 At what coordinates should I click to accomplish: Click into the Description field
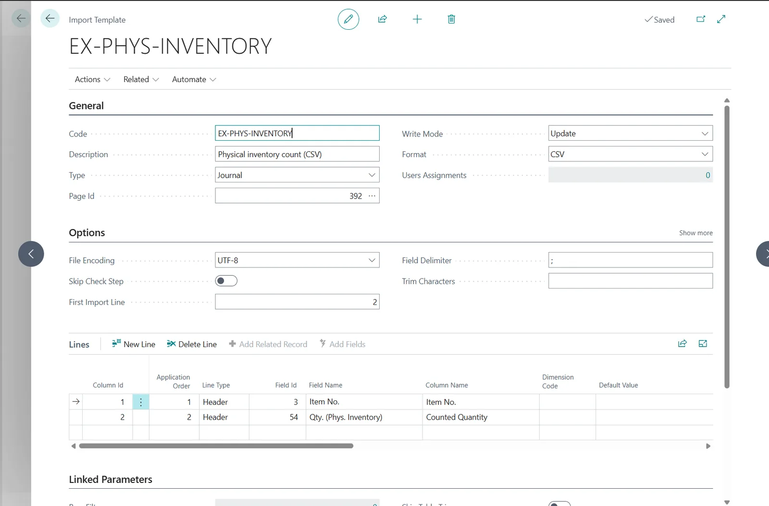pyautogui.click(x=297, y=154)
